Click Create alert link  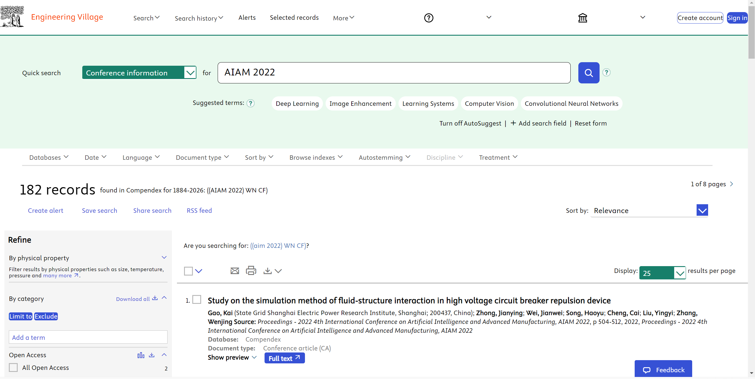45,210
